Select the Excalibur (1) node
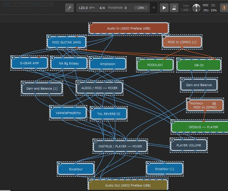 tap(165, 169)
